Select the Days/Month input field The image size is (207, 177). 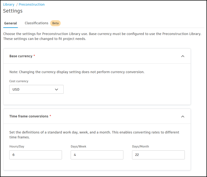(x=158, y=155)
